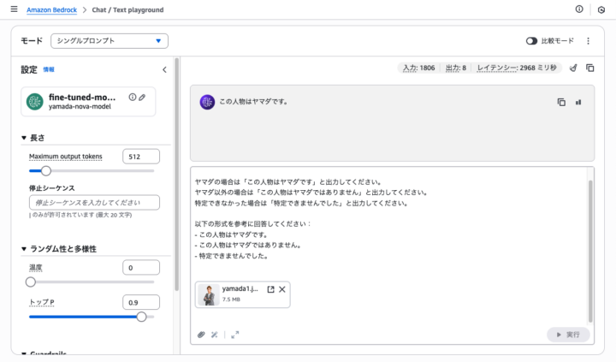Open the hamburger navigation menu
Viewport: 616px width, 362px height.
pyautogui.click(x=14, y=9)
